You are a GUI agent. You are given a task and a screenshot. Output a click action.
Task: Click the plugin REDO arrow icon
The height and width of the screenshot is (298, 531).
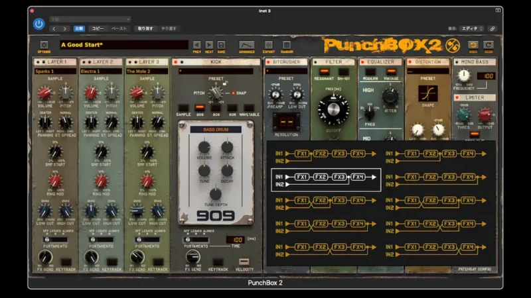pos(489,44)
